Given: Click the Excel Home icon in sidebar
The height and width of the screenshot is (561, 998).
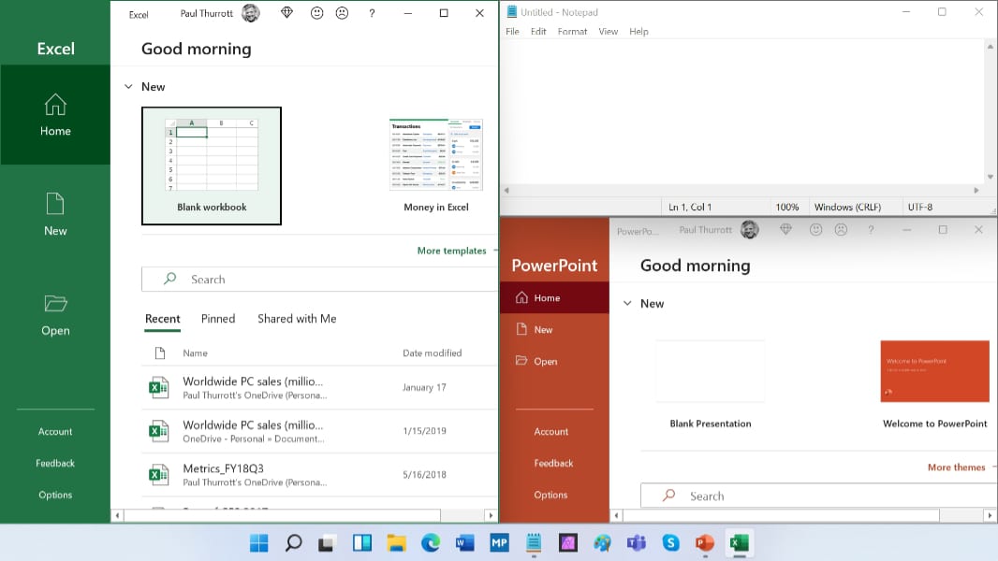Looking at the screenshot, I should 55,105.
